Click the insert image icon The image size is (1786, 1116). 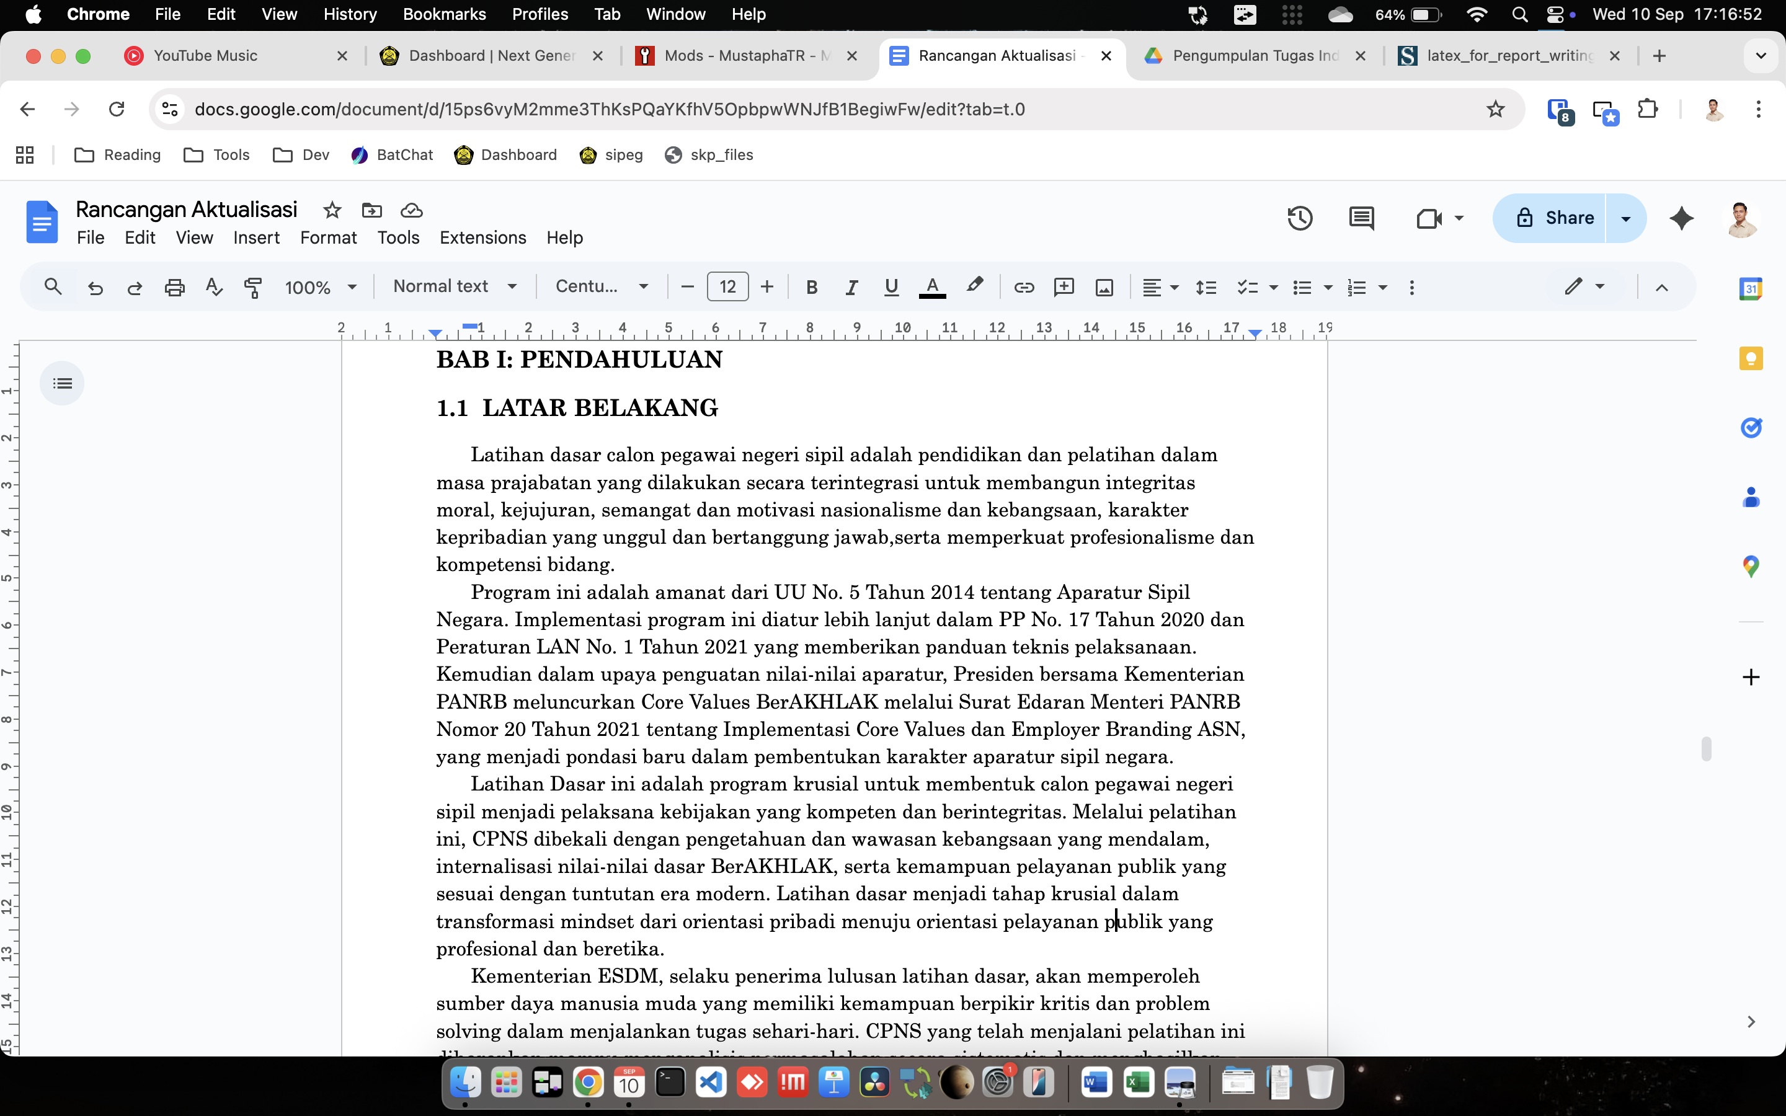1104,287
